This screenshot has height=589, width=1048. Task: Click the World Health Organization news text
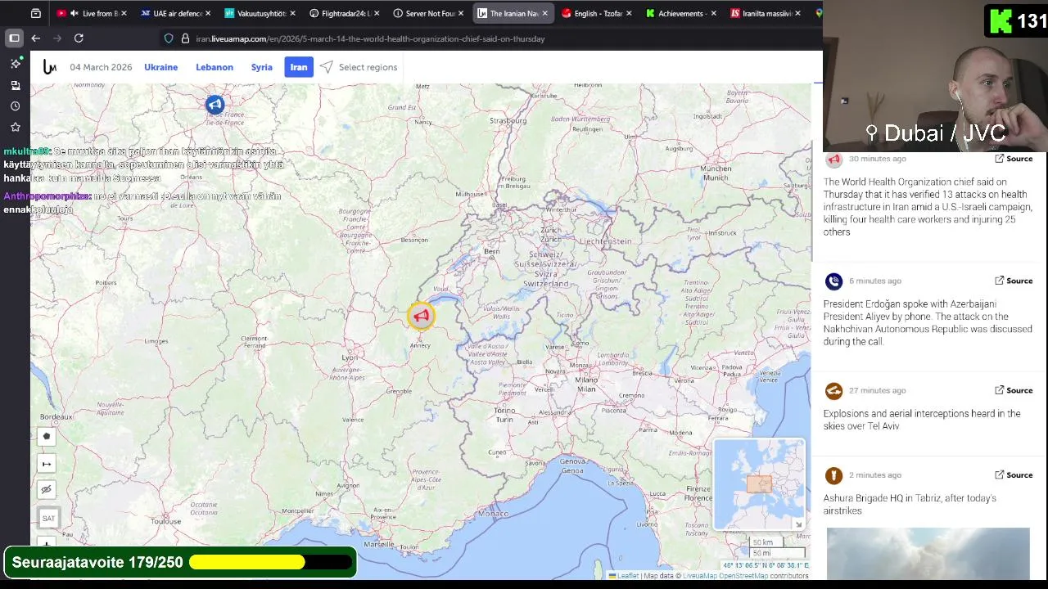click(926, 207)
